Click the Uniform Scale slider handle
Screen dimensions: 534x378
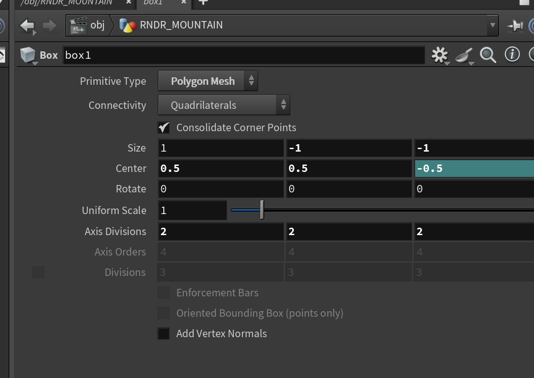point(262,210)
